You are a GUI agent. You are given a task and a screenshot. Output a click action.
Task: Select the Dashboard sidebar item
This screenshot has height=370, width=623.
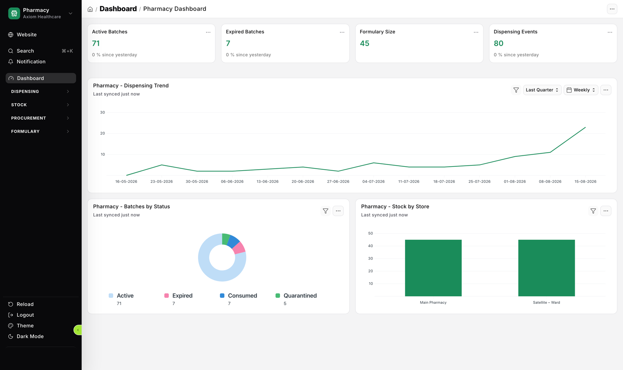point(41,78)
